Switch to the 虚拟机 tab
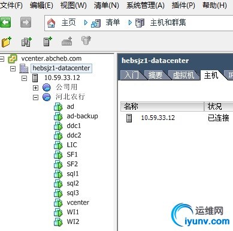The width and height of the screenshot is (233, 231). (183, 76)
